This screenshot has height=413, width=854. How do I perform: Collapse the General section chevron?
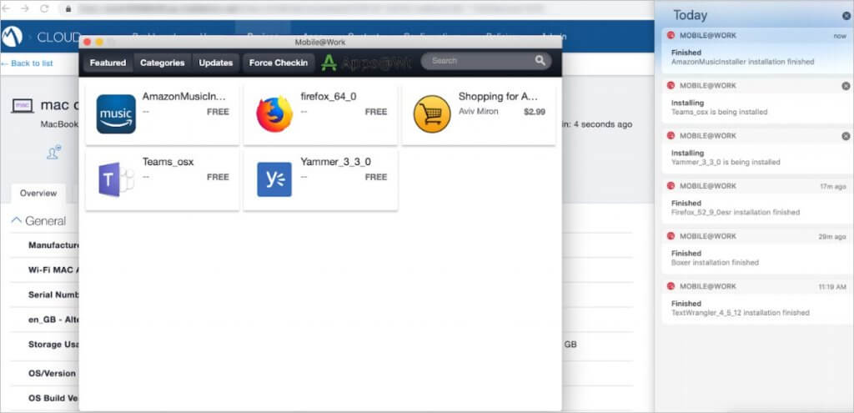(x=16, y=221)
